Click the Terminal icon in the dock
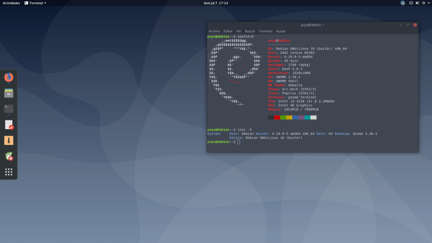Viewport: 432px width, 243px height. (8, 109)
